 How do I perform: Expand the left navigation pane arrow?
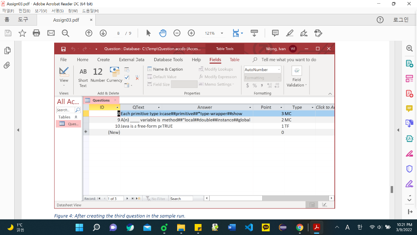point(18,130)
